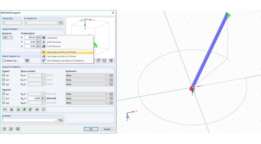Open the X rotation arrow menu button
Screen dimensions: 261x144
(39, 46)
